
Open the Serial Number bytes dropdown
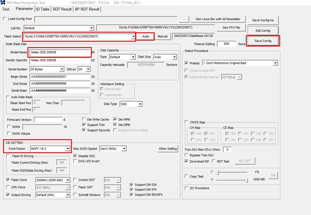[62, 69]
